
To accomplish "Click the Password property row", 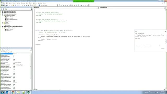I will tap(15, 83).
